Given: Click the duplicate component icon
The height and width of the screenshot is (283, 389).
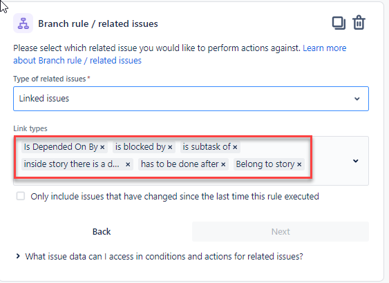Looking at the screenshot, I should tap(339, 23).
